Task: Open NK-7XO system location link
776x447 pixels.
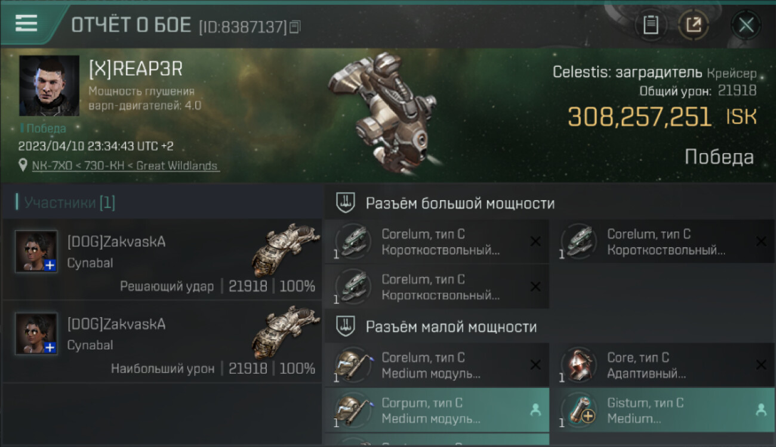Action: [125, 166]
